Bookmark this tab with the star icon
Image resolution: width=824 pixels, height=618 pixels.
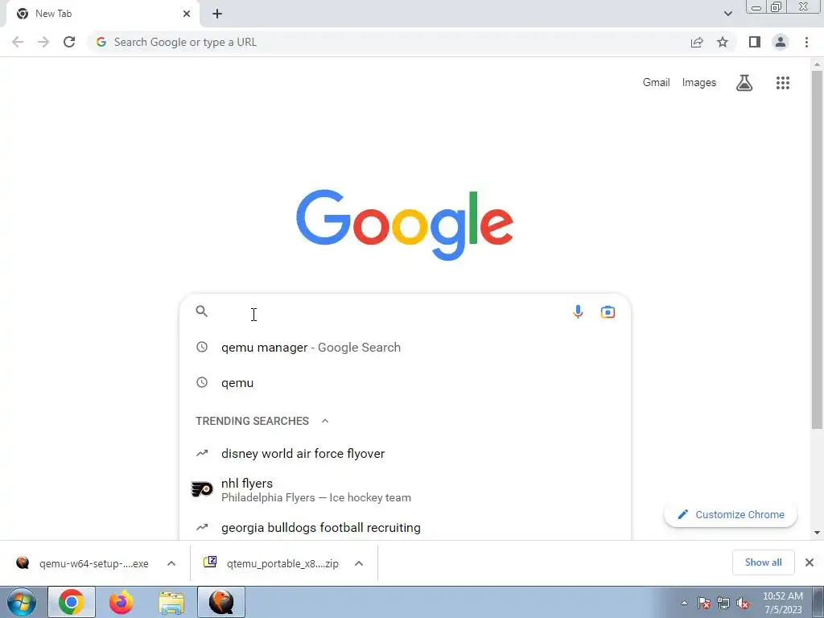723,42
